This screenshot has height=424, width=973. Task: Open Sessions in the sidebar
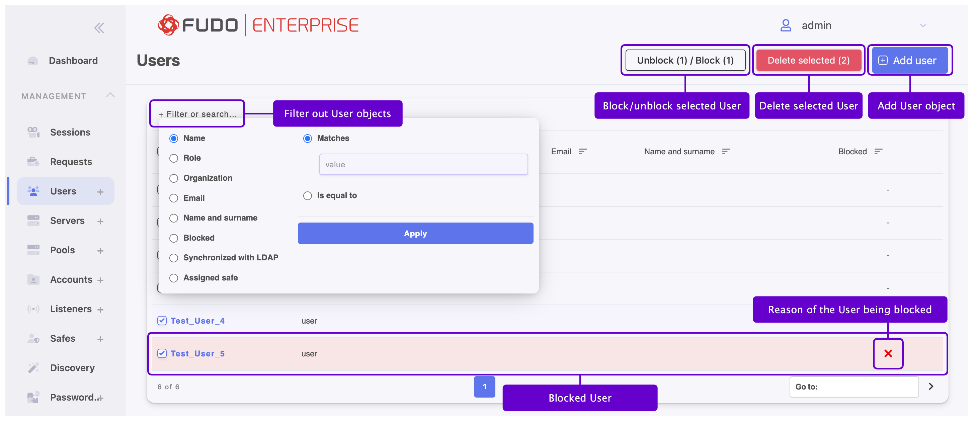pyautogui.click(x=70, y=132)
